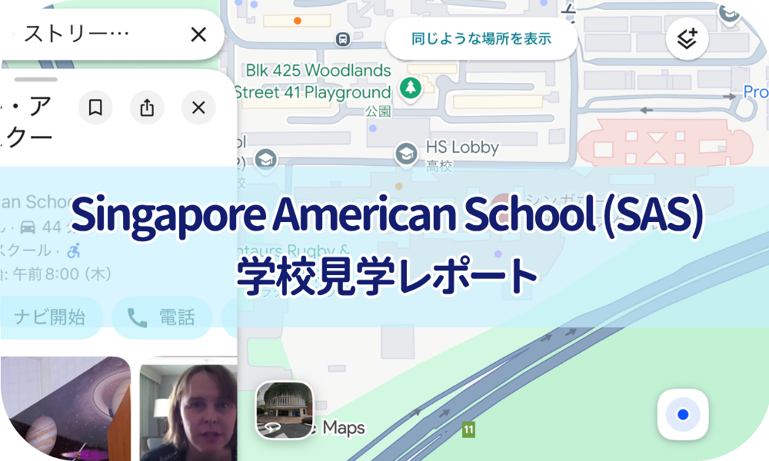Screen dimensions: 769x461
Task: Share the place using the share icon
Action: [147, 108]
